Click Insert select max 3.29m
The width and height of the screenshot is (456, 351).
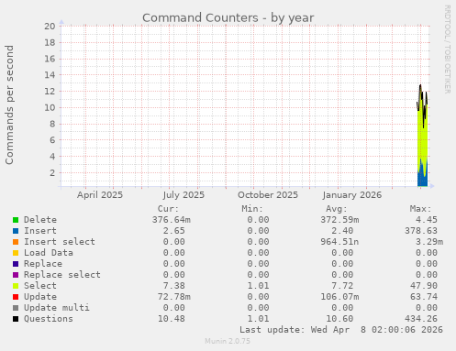(429, 242)
